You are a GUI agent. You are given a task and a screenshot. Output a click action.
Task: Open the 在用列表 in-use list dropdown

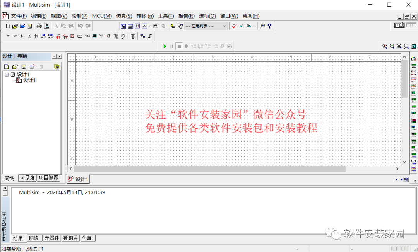click(x=206, y=26)
